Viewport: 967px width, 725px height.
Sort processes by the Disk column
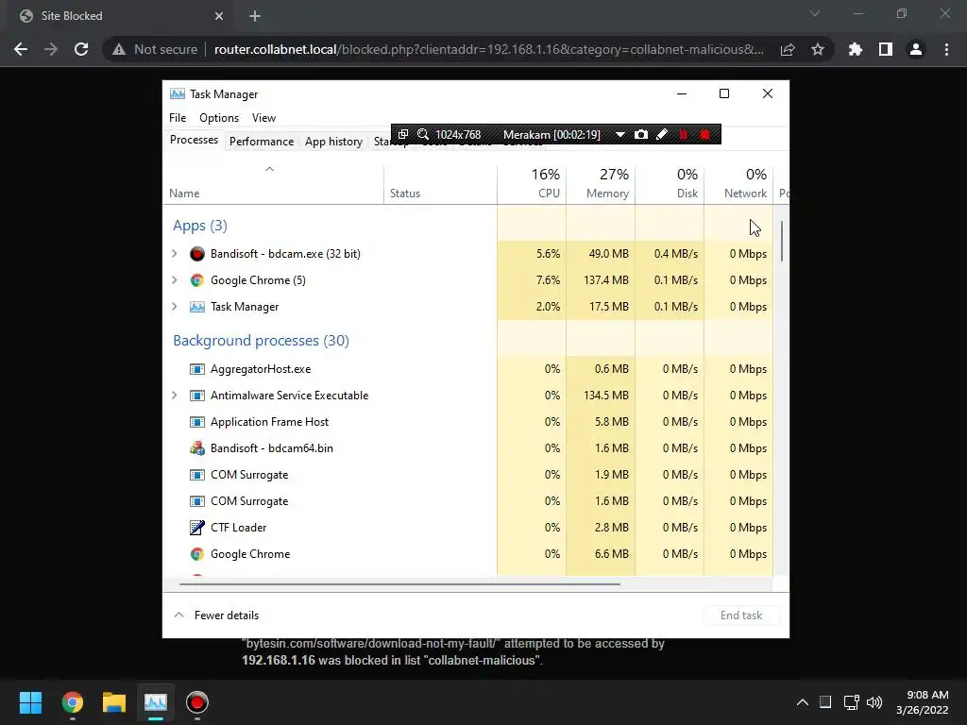click(670, 184)
